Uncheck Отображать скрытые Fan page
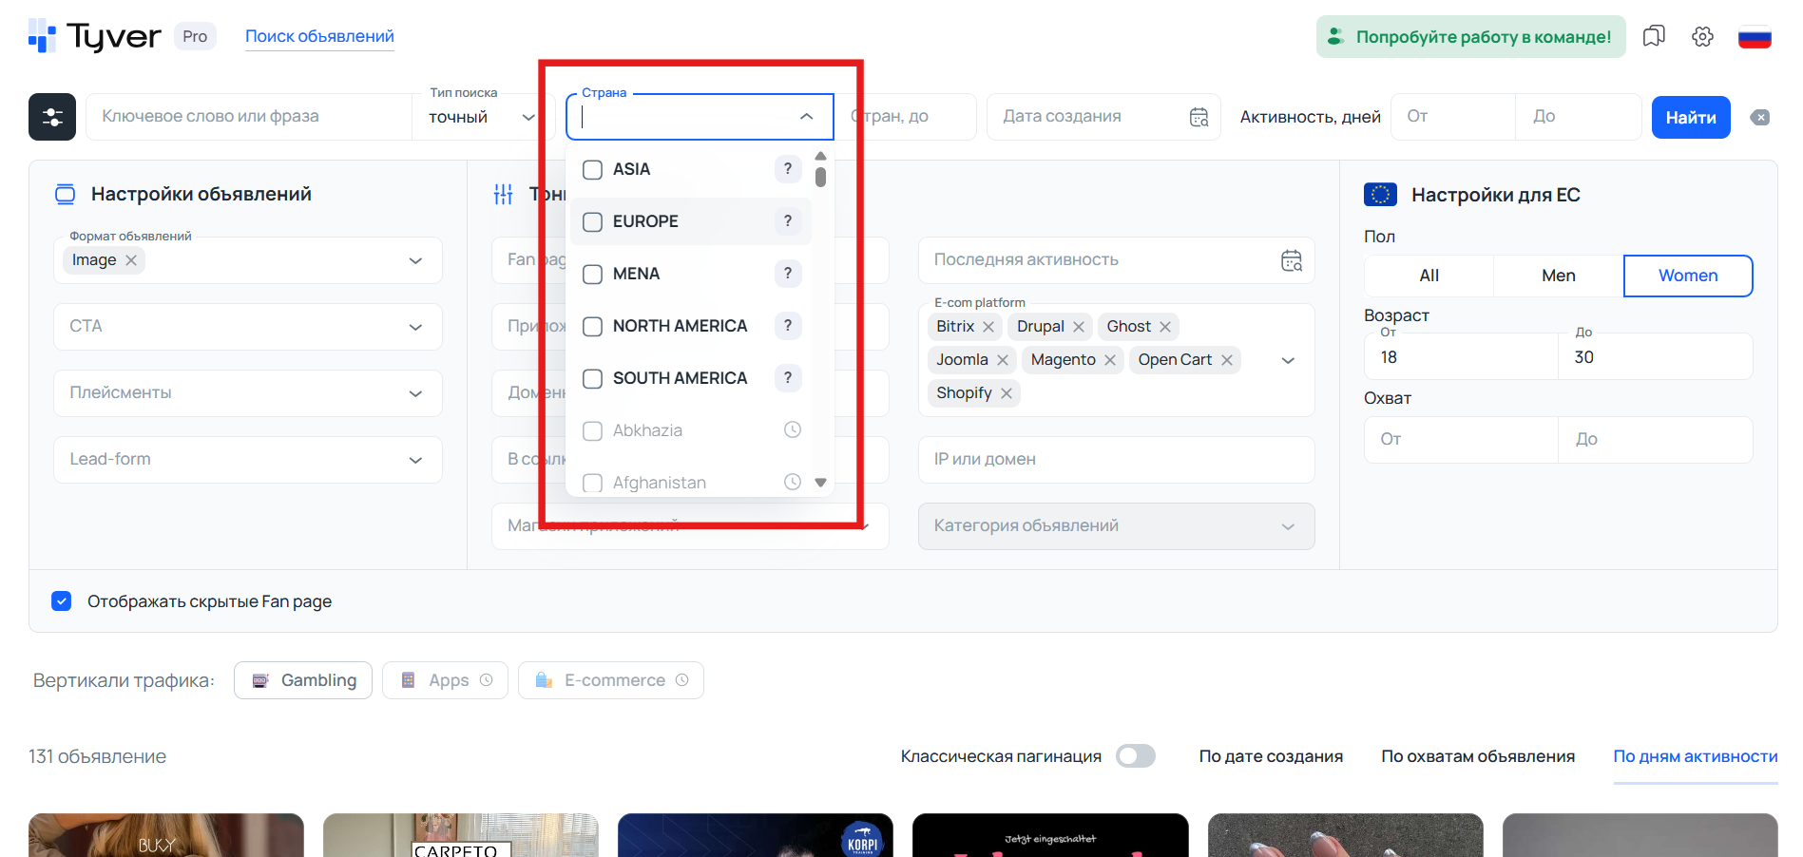The width and height of the screenshot is (1803, 857). (62, 601)
